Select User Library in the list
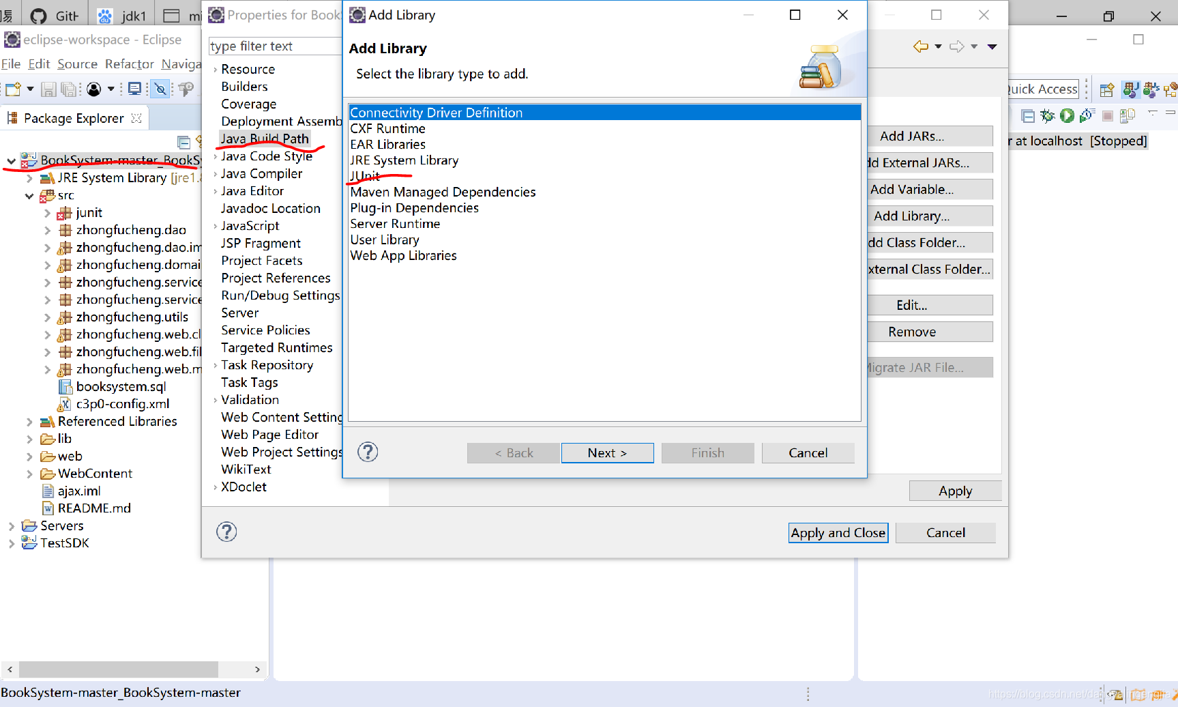 click(385, 240)
